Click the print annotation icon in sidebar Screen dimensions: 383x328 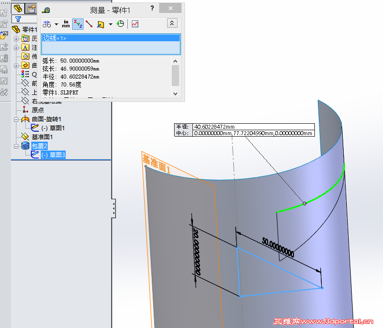tap(4, 70)
